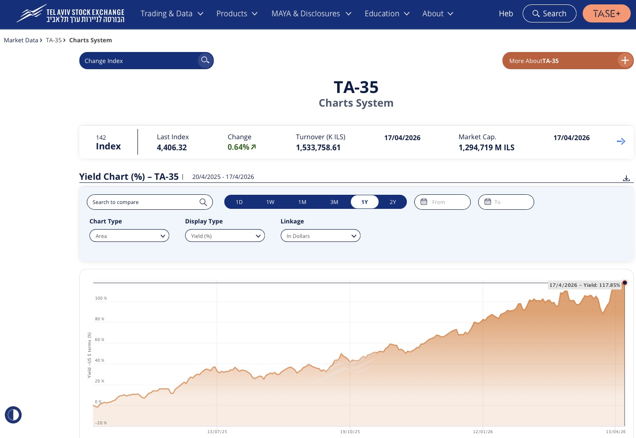Open the MAYA & Disclosures menu

311,14
